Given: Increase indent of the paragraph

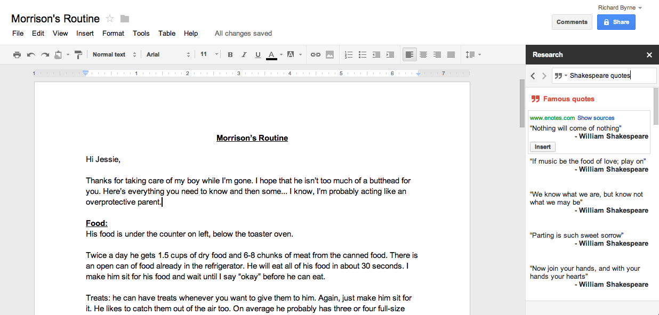Looking at the screenshot, I should tap(390, 54).
